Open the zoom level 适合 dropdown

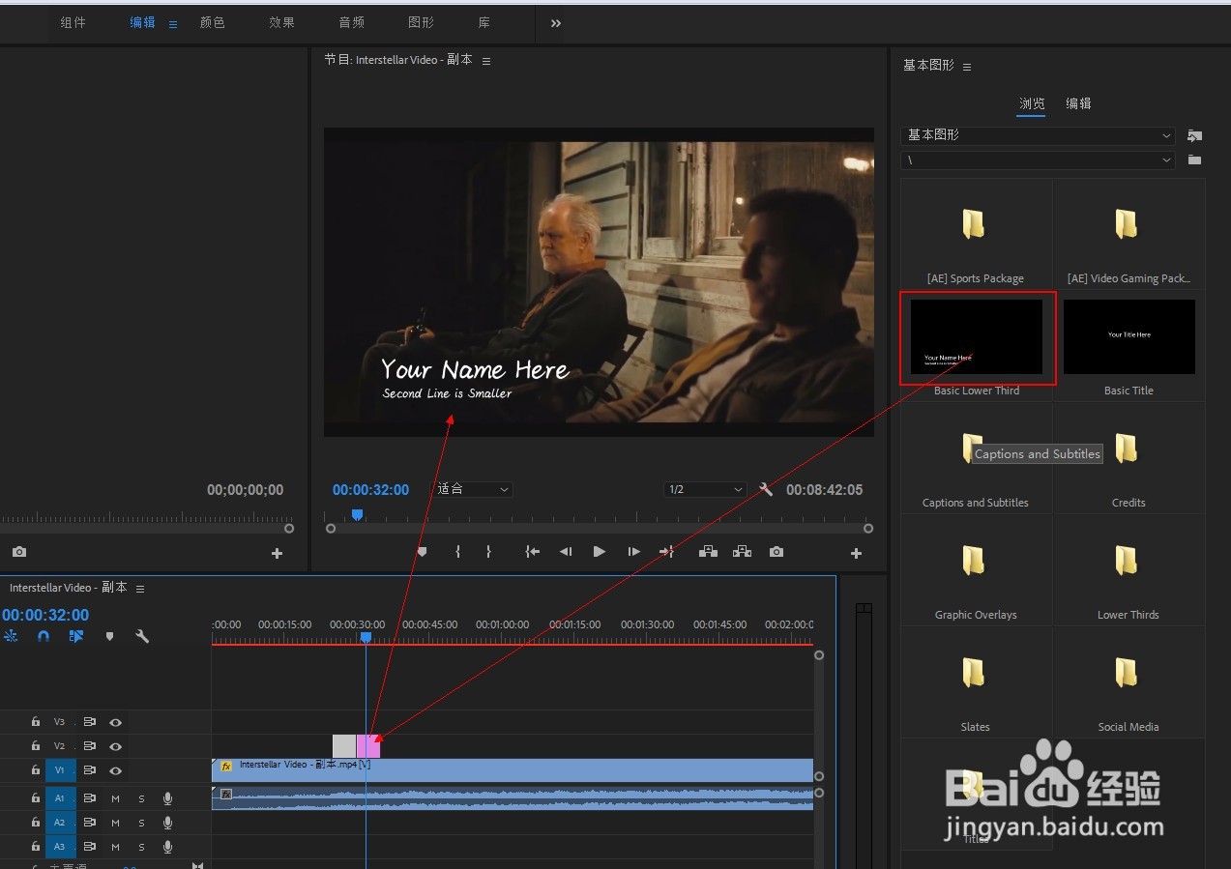pyautogui.click(x=473, y=489)
